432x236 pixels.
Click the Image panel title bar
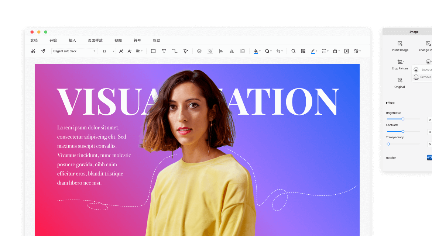[x=407, y=32]
